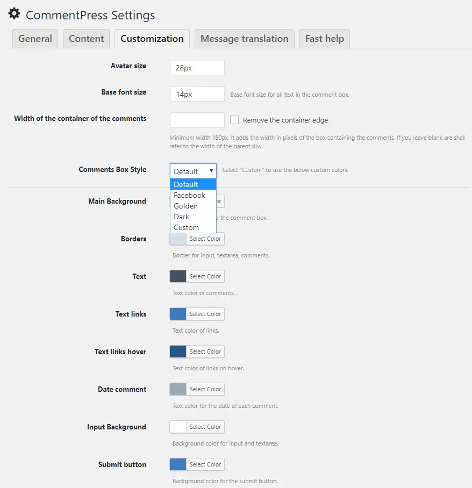Screen dimensions: 472x488
Task: Click the 'Text color of links on hover.' description
Action: click(x=208, y=368)
